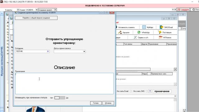
Task: Click the phone table horizontal scrollbar
Action: pyautogui.click(x=133, y=69)
